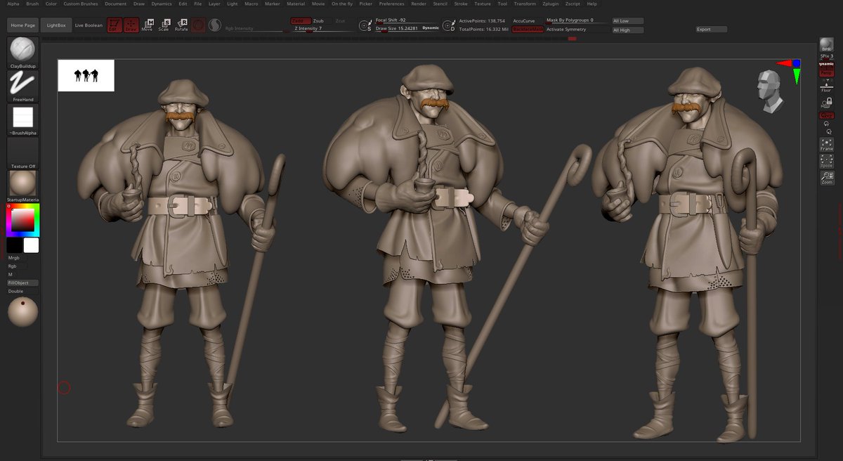Toggle AccuCurve option
The width and height of the screenshot is (843, 461).
[524, 21]
